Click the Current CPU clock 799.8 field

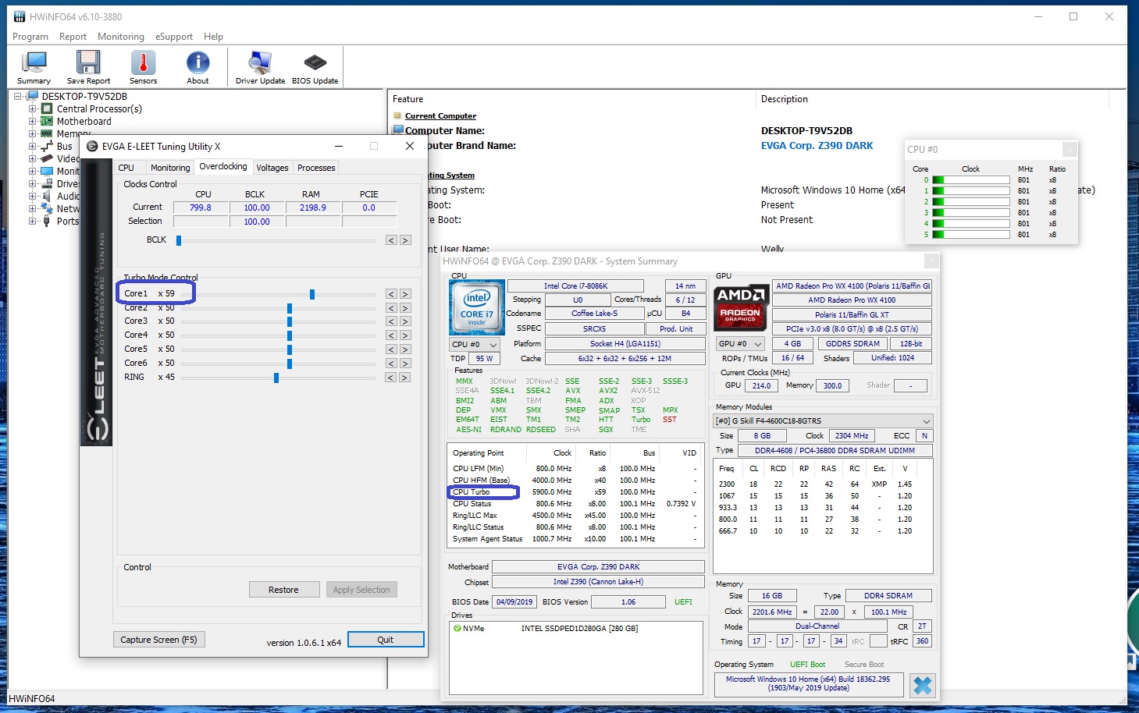coord(201,208)
